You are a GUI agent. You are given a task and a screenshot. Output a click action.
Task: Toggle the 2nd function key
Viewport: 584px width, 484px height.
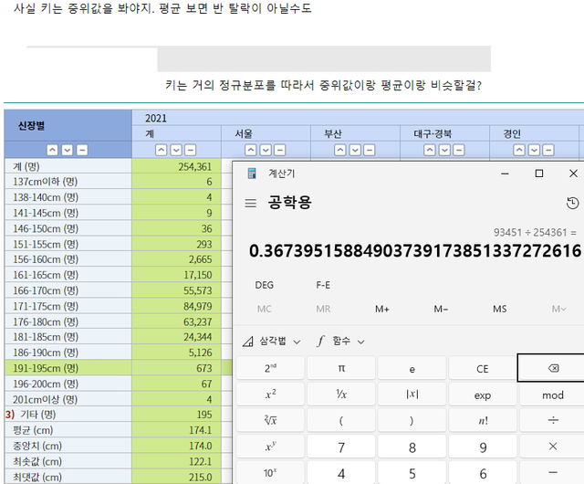tap(270, 369)
